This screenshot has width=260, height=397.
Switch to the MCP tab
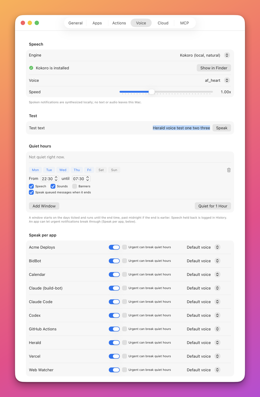pyautogui.click(x=185, y=23)
